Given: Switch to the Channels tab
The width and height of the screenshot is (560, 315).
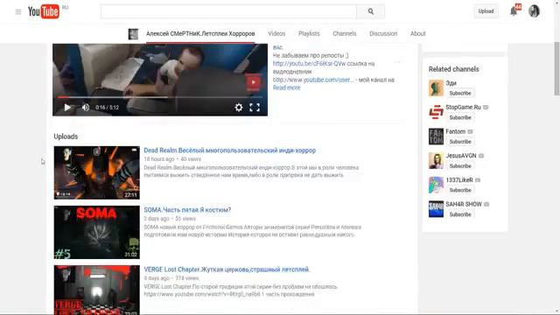Looking at the screenshot, I should (344, 33).
